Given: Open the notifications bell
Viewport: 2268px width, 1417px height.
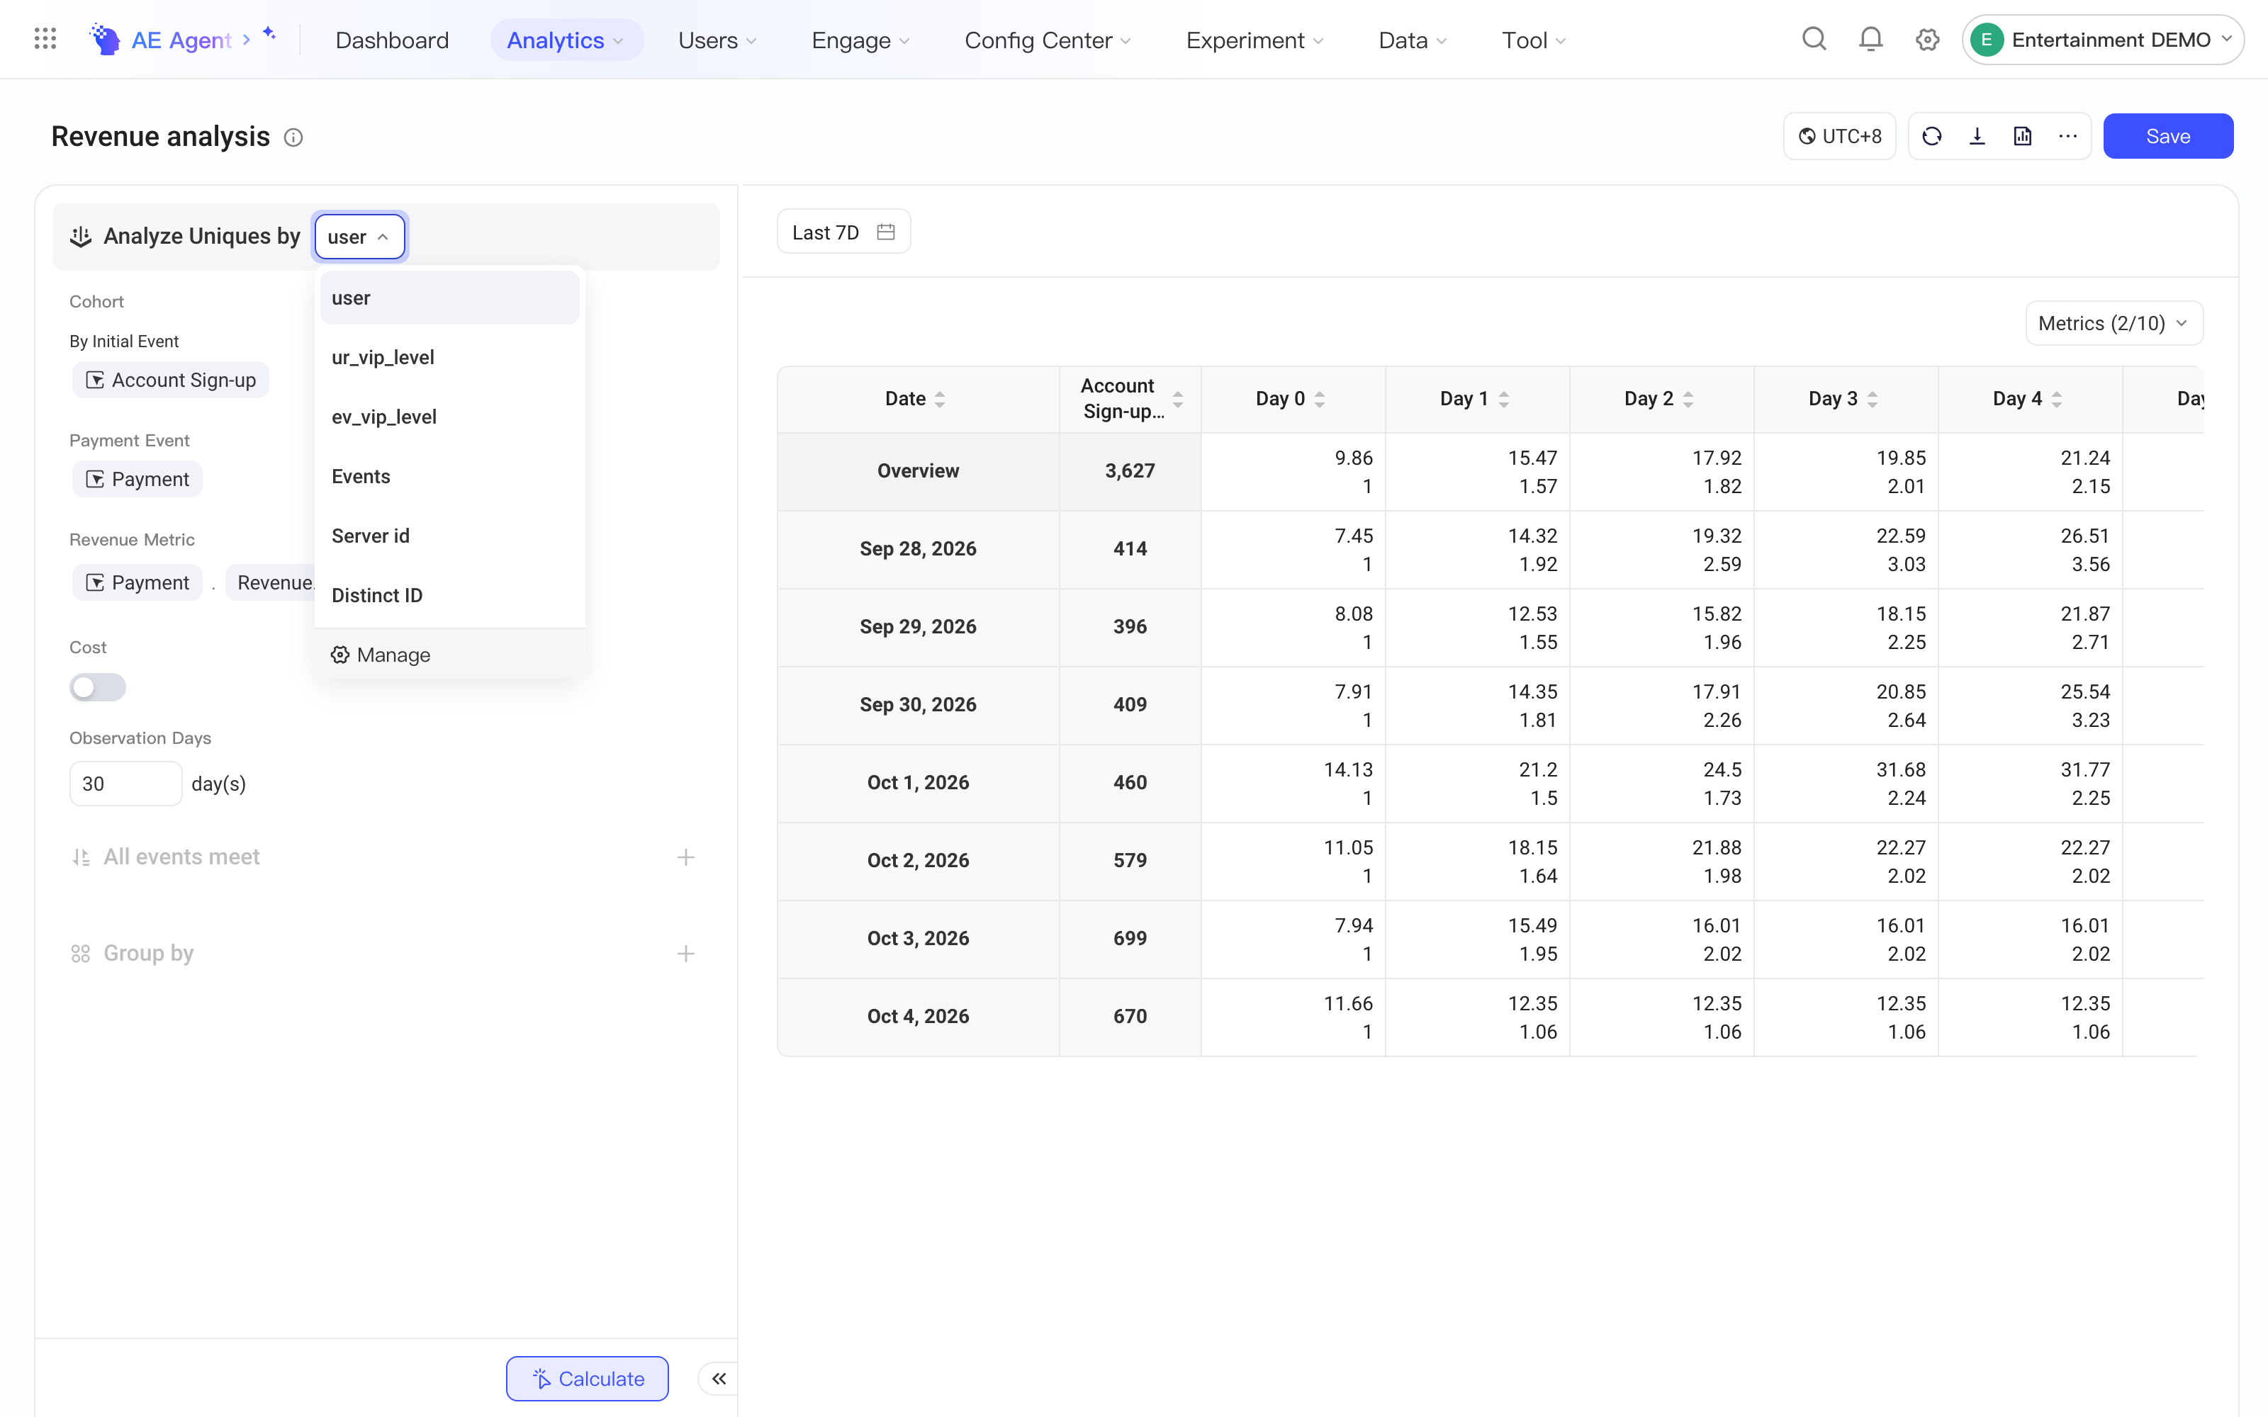Looking at the screenshot, I should pos(1870,40).
